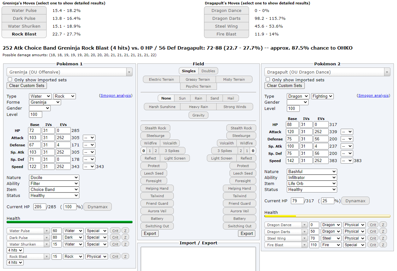The image size is (397, 271).
Task: Set left side to 3 Spikes
Action: click(172, 151)
